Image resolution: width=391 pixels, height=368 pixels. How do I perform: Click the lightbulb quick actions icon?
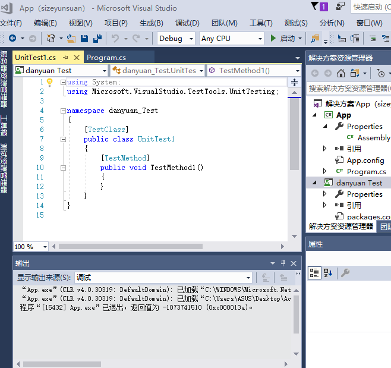click(50, 82)
